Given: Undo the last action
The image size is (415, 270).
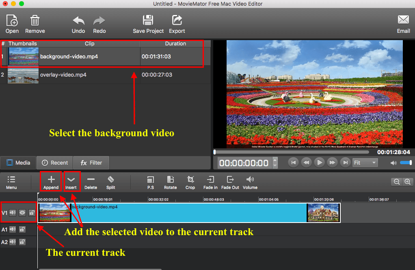Looking at the screenshot, I should click(x=78, y=25).
